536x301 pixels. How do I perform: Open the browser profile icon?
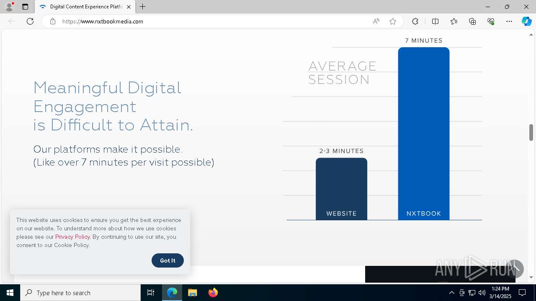click(9, 7)
